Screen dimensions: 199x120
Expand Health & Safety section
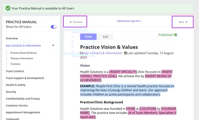pyautogui.click(x=16, y=85)
